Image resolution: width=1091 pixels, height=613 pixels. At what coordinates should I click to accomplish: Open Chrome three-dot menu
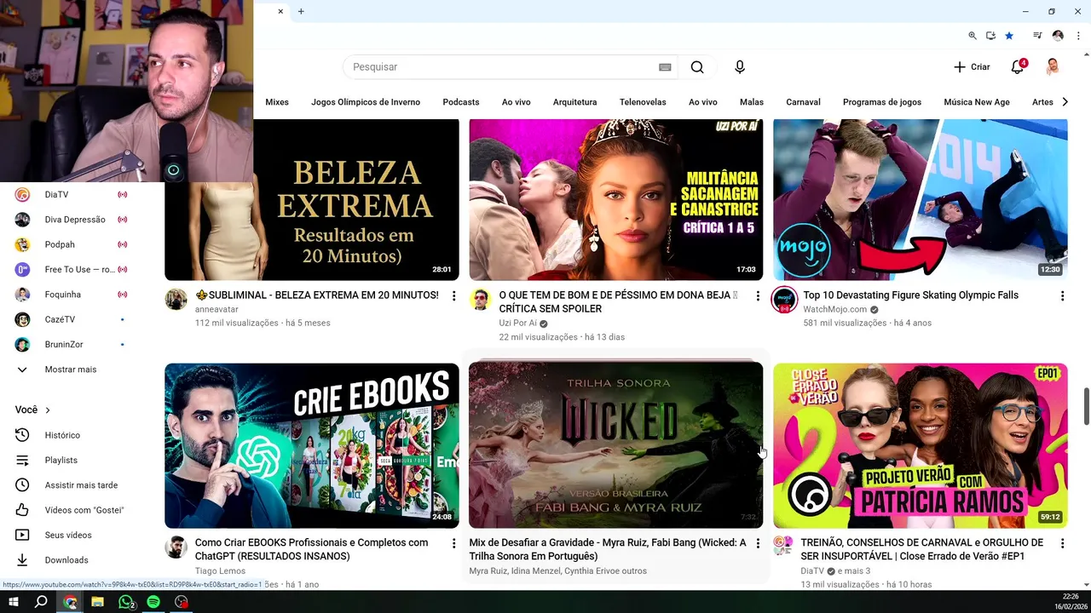point(1078,36)
